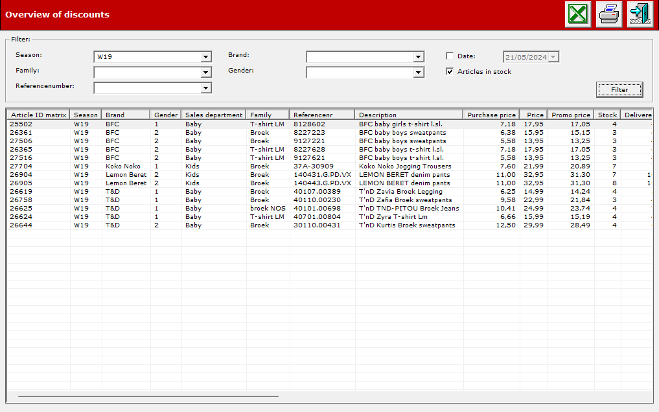Expand the Brand filter dropdown
The width and height of the screenshot is (659, 412).
[x=418, y=57]
